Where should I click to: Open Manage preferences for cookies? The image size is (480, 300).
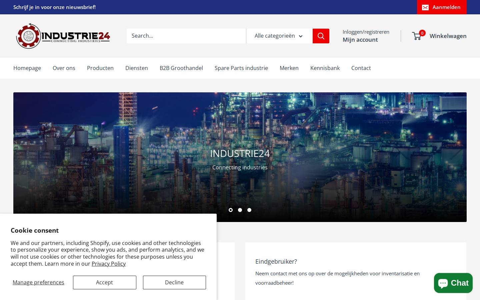point(38,282)
